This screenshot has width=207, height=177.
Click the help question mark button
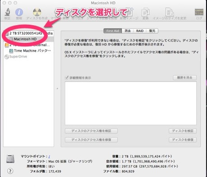[10, 171]
